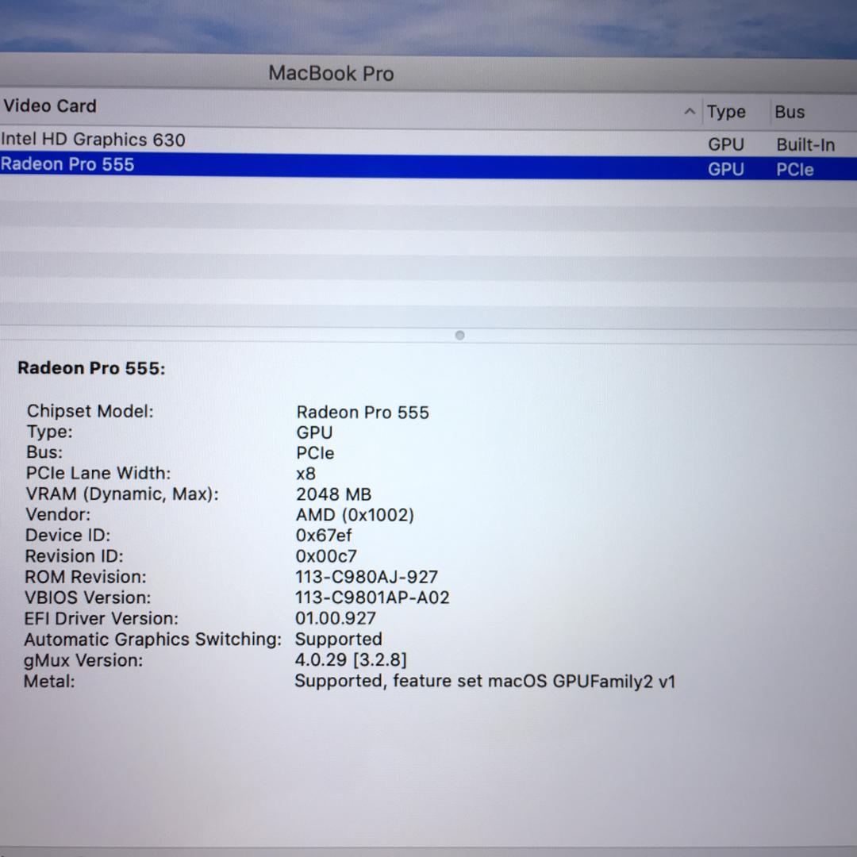Sort by the Bus column header
This screenshot has height=857, width=857.
(x=790, y=112)
